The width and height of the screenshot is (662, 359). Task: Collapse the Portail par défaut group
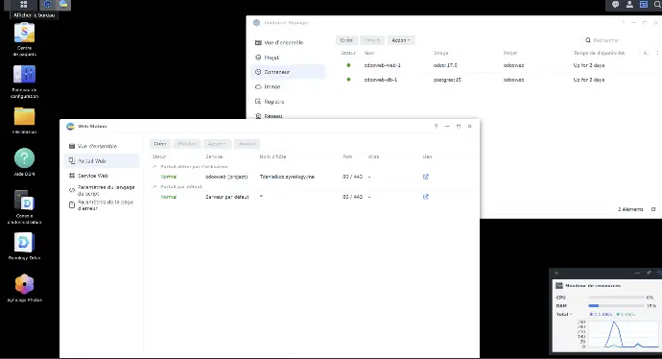(x=154, y=186)
